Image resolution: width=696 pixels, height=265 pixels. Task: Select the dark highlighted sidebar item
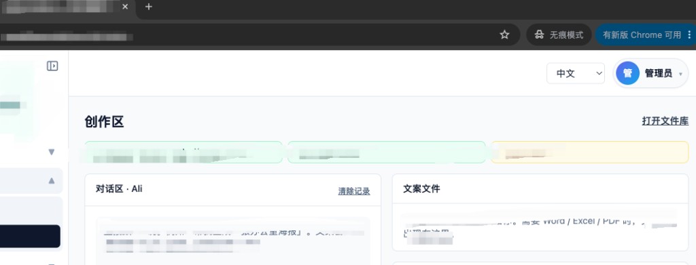pyautogui.click(x=30, y=237)
